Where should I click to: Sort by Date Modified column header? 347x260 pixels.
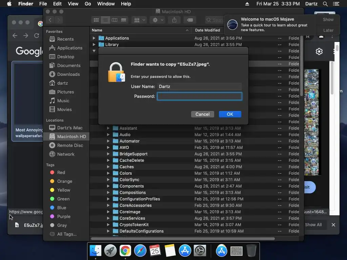(208, 30)
